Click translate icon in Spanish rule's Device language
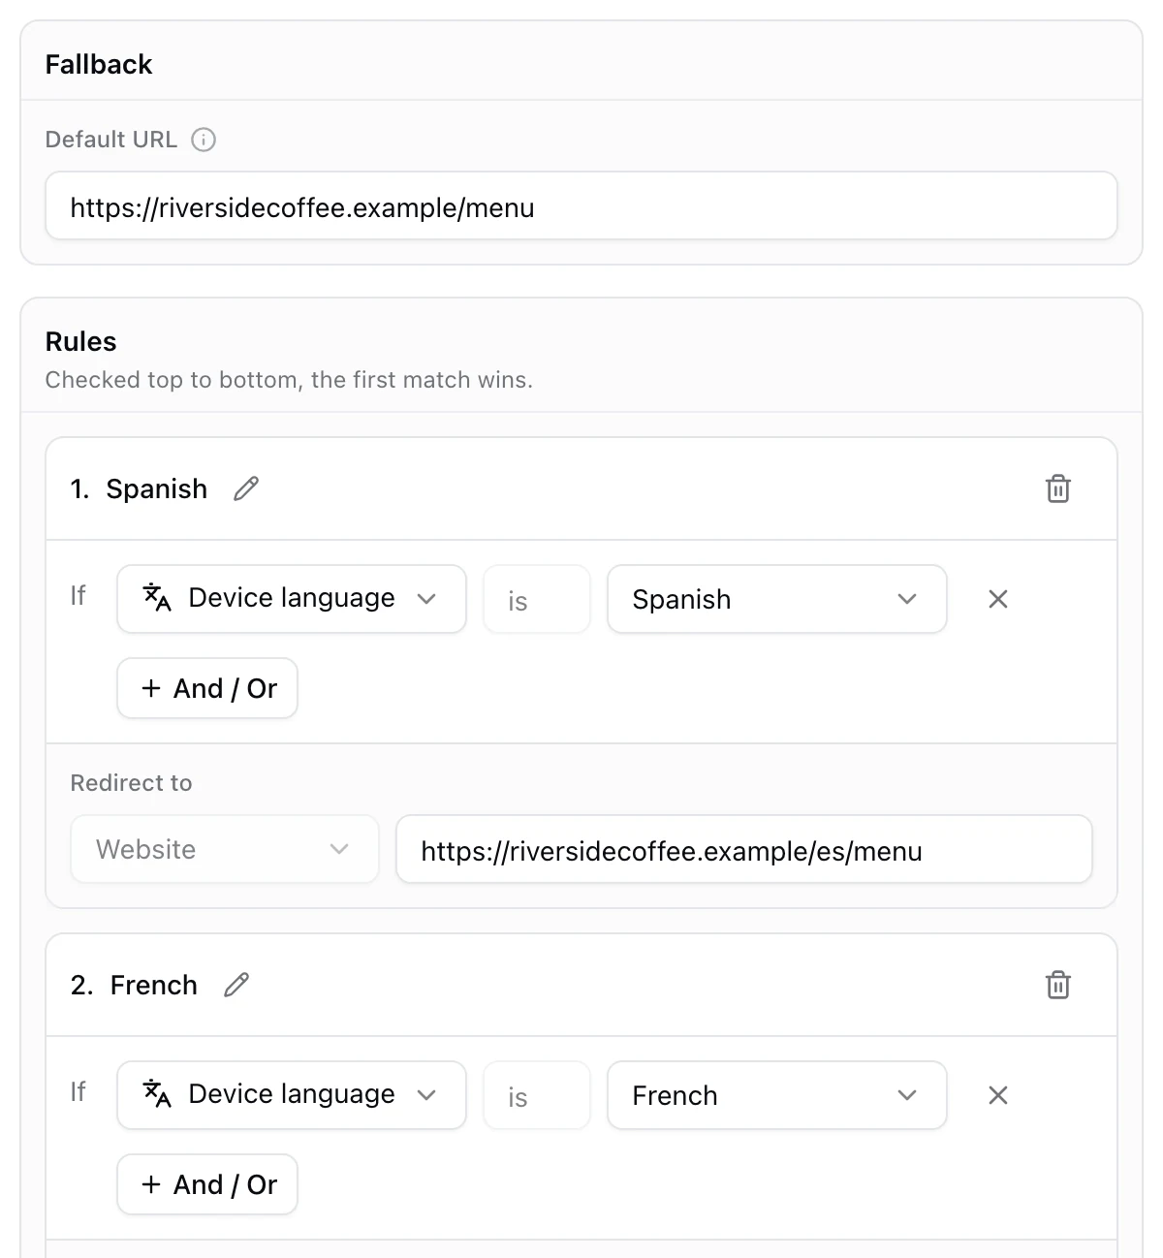The image size is (1163, 1258). click(x=157, y=598)
